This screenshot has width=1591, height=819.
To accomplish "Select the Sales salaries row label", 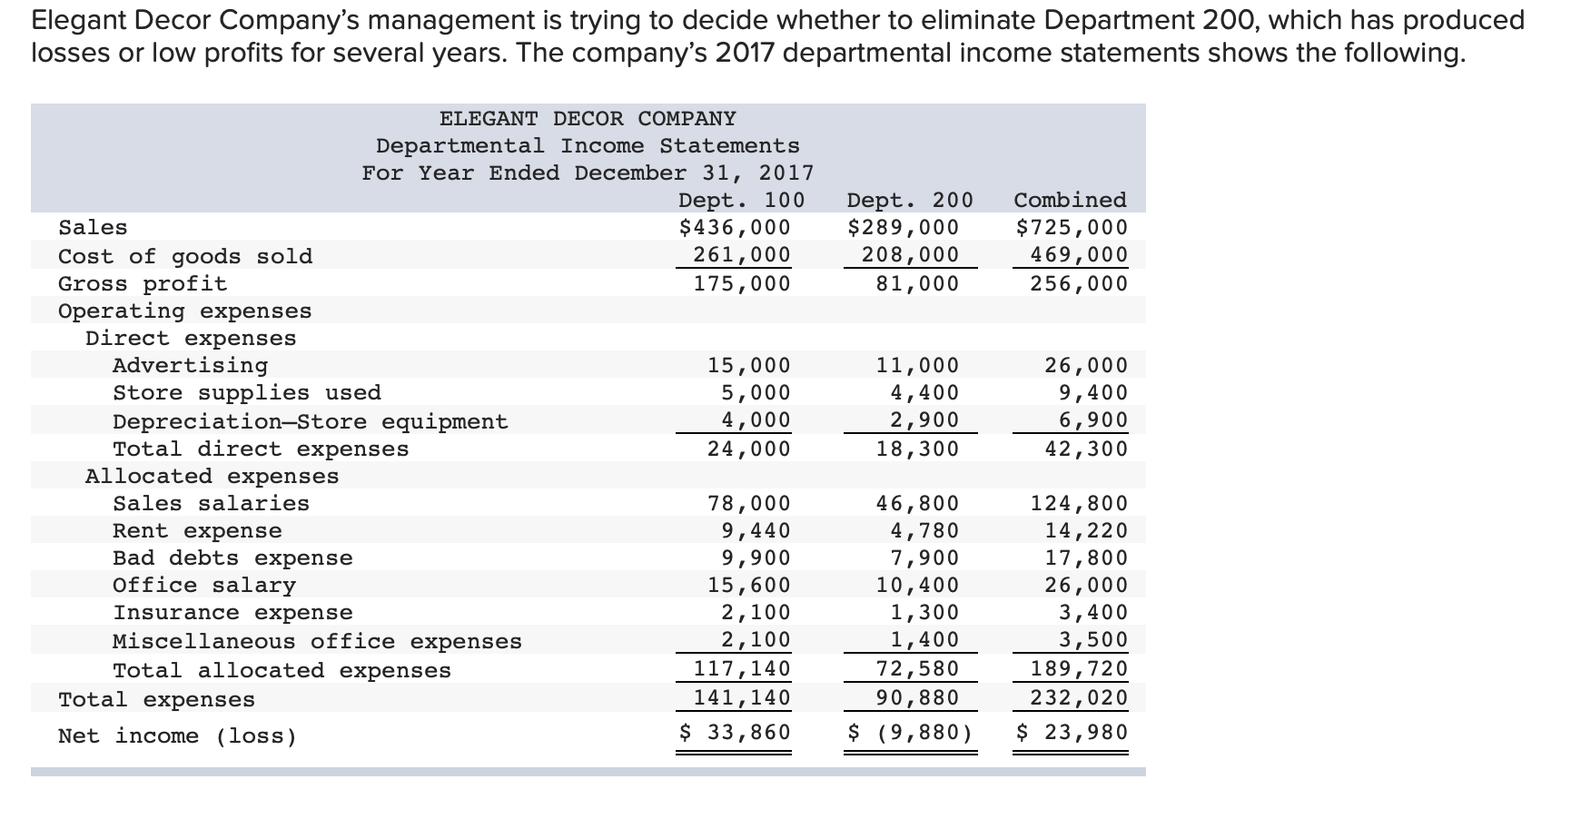I will [x=211, y=503].
